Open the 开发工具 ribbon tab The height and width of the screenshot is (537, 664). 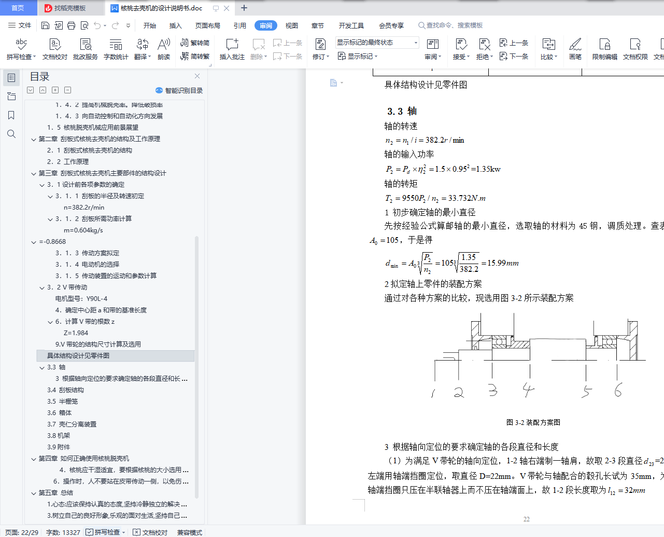click(351, 25)
